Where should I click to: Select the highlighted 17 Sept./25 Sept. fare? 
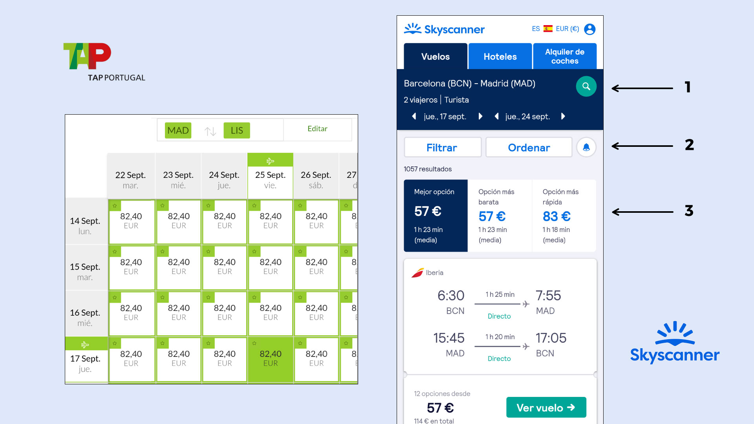271,359
